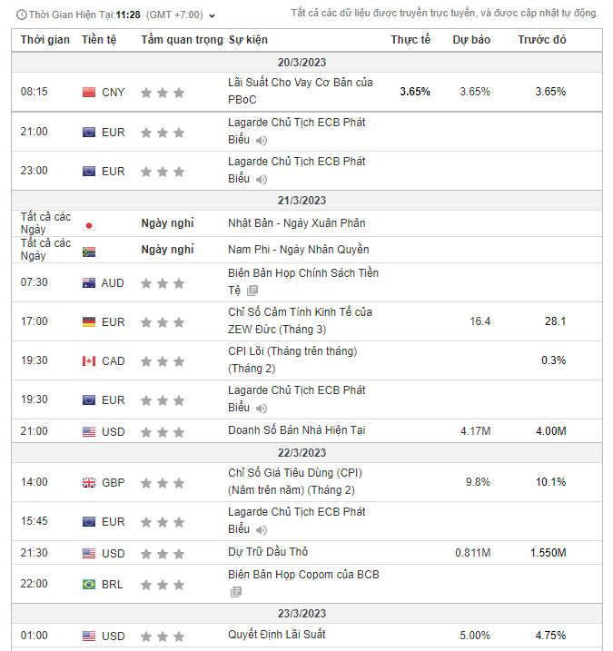This screenshot has height=651, width=613.
Task: Open document icon for AUD policy minutes
Action: 252,291
